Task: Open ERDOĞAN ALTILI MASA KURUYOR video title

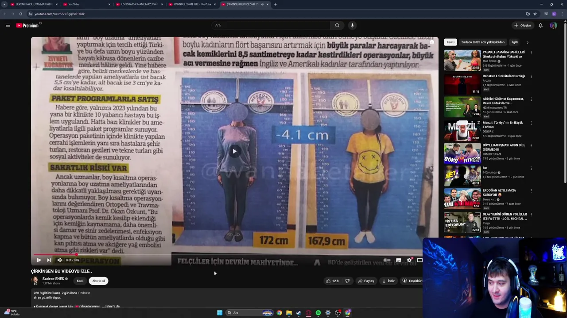Action: 500,193
